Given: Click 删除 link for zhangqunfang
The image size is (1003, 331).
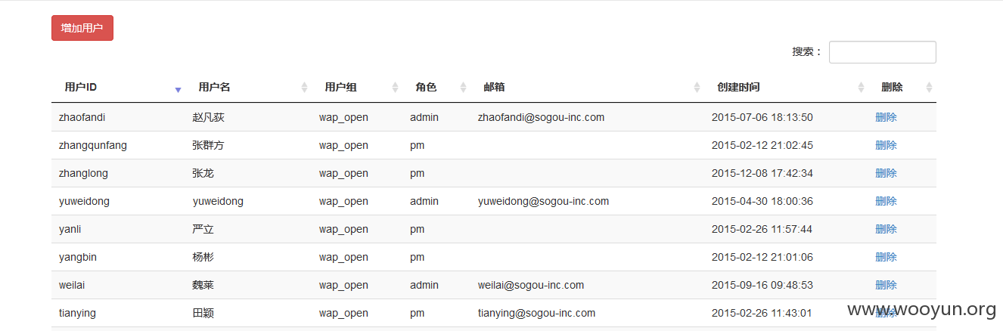Looking at the screenshot, I should pyautogui.click(x=886, y=145).
